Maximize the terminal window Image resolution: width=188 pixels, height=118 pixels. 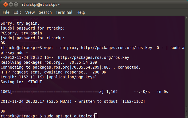[x=16, y=5]
